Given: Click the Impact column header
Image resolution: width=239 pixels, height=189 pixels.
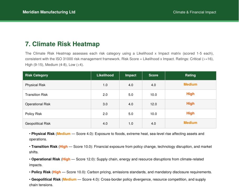Looking at the screenshot, I should 131,75.
